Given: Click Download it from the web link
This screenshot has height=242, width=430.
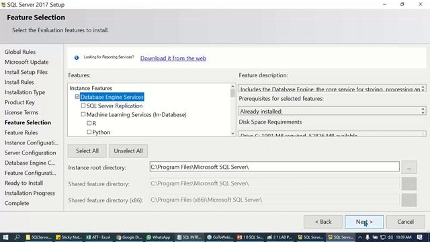Looking at the screenshot, I should tap(173, 58).
